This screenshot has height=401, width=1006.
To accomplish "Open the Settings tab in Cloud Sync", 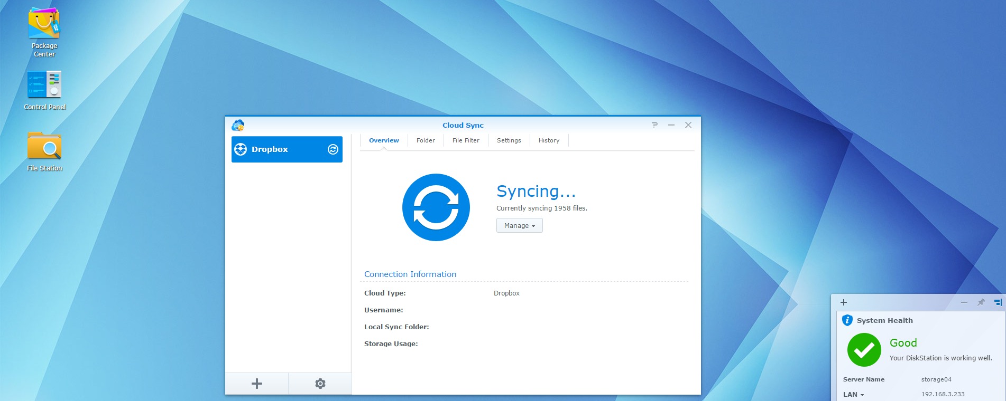I will point(509,140).
